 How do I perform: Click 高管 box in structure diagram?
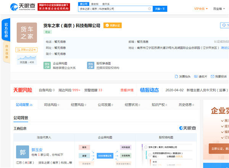click(x=84, y=156)
